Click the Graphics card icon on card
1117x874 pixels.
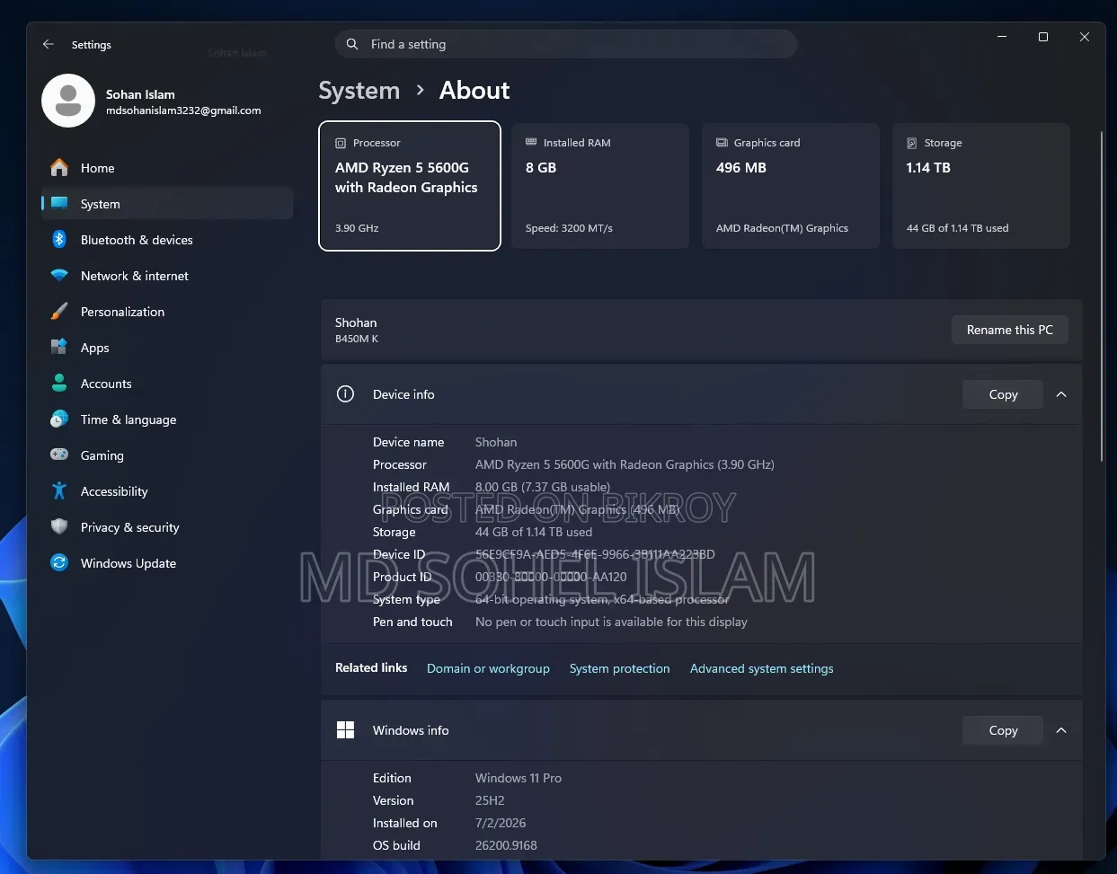(722, 142)
